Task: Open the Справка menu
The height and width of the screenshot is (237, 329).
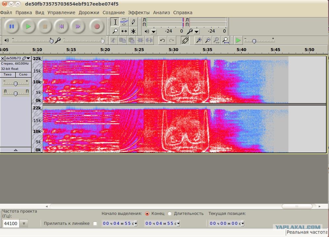Action: [182, 13]
